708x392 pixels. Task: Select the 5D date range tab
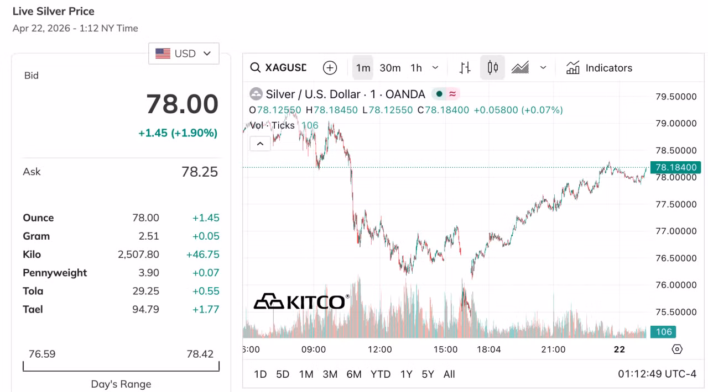pos(283,374)
